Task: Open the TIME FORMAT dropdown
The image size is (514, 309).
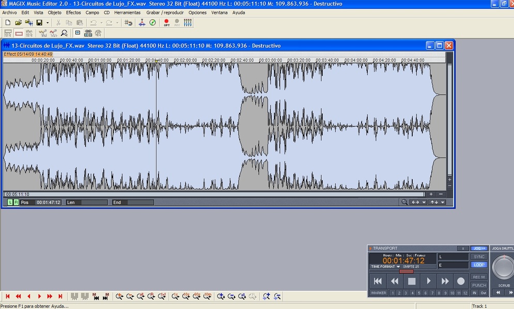Action: [385, 267]
